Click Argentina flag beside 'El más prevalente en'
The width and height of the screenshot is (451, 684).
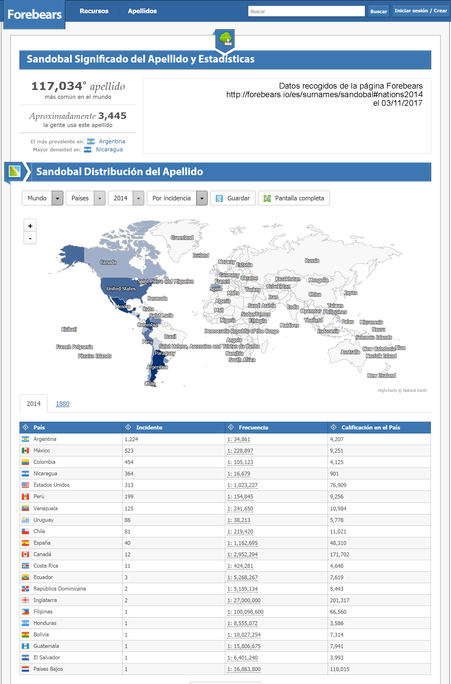pos(91,141)
